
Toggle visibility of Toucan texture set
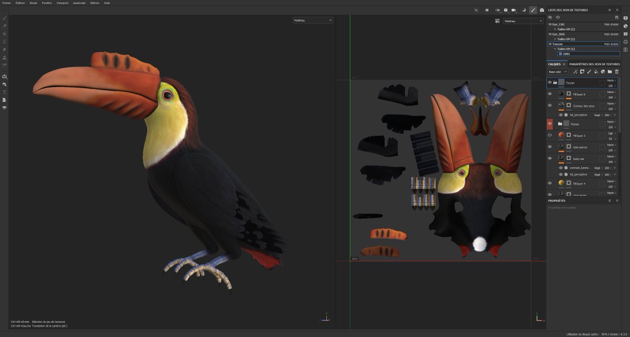550,44
